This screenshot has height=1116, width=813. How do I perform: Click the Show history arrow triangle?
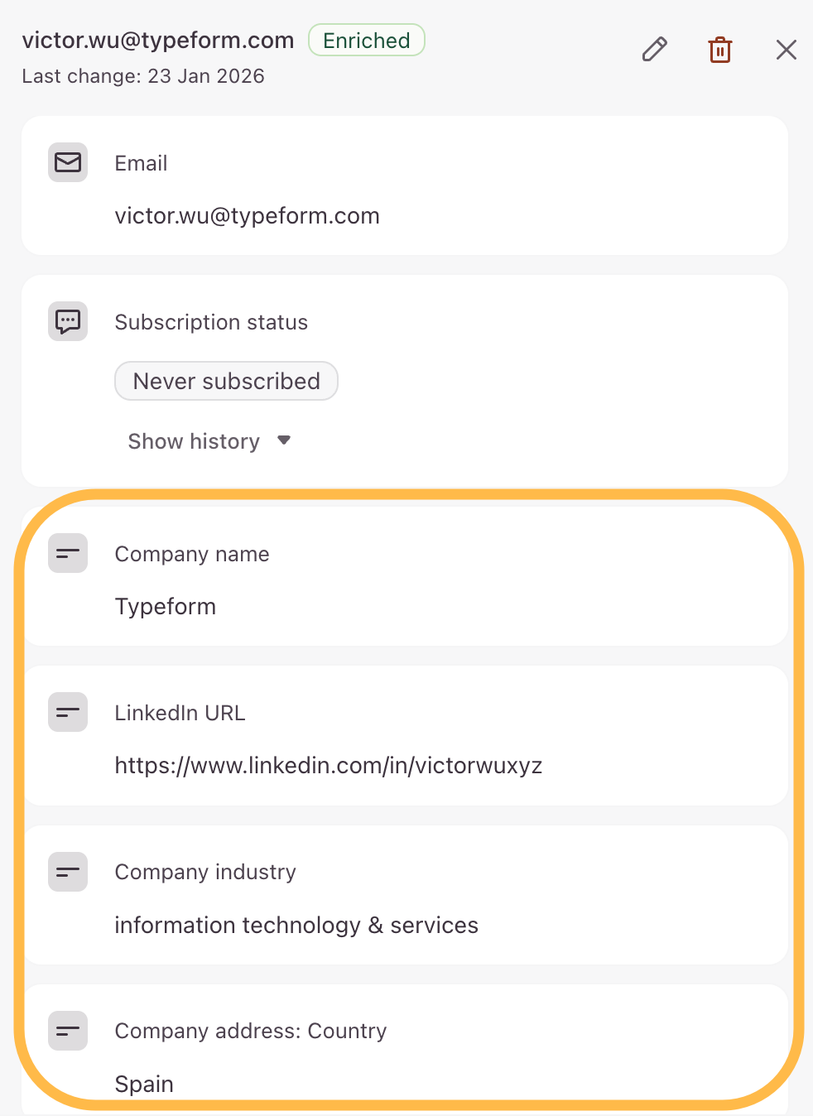pyautogui.click(x=284, y=440)
